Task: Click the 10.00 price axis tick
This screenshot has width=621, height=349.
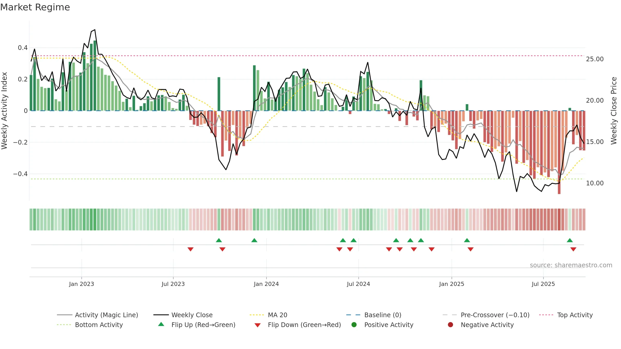Action: coord(595,183)
